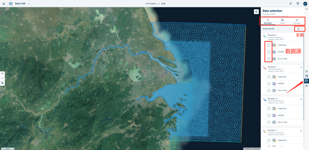Click DTU 10 Tide grid icon in Boundary 3
Screen dimensions: 309x150
[274, 90]
